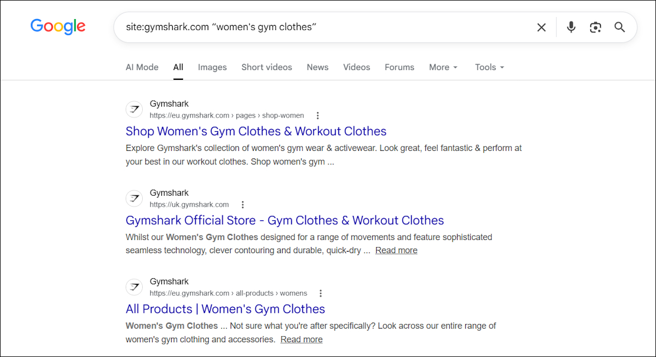Open Google Lens image search icon

coord(595,27)
